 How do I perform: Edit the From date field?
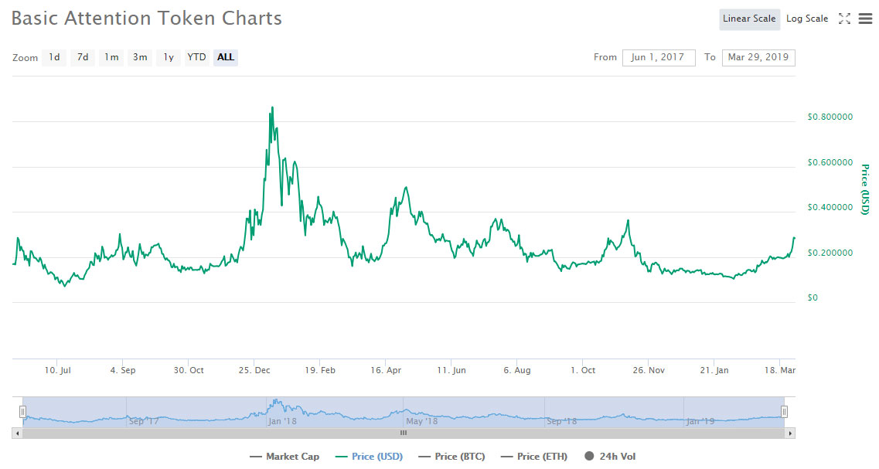click(x=659, y=57)
